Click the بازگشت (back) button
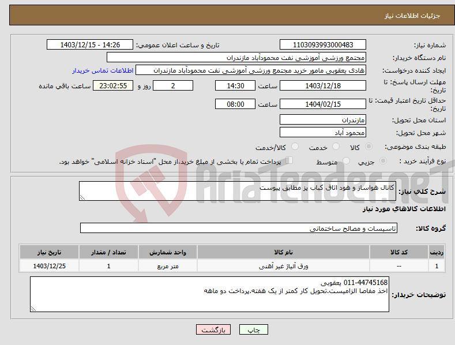 tap(213, 329)
